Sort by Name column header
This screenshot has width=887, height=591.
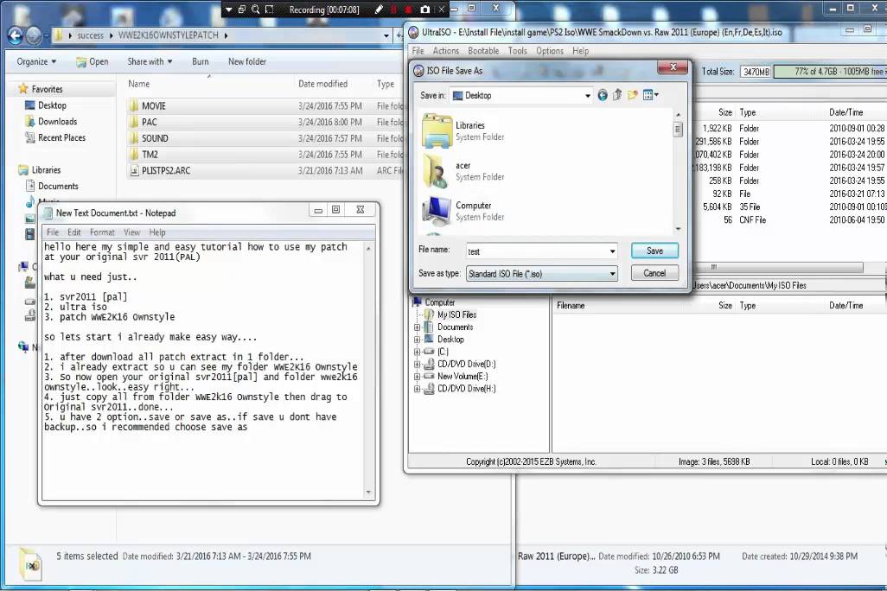[138, 84]
